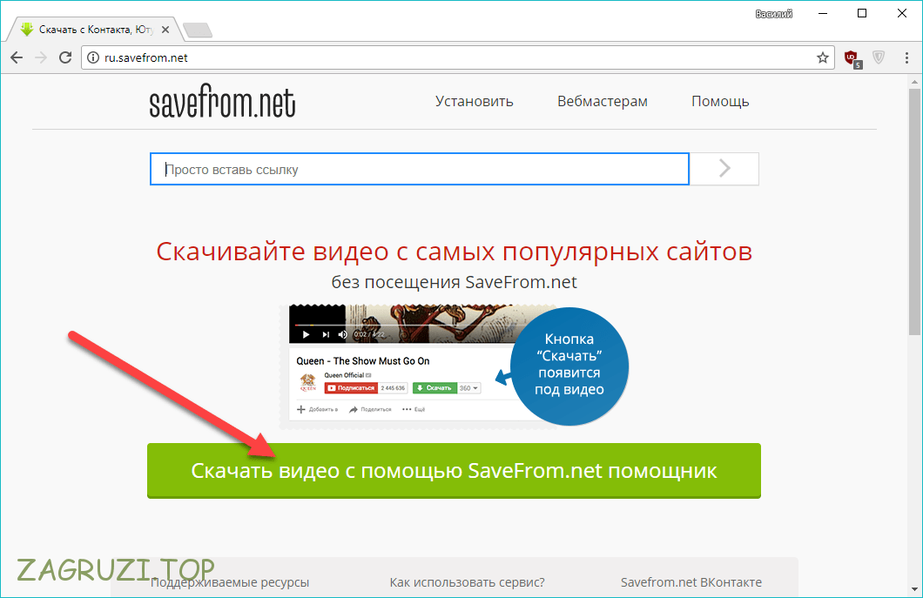Click next-track icon in video preview

coord(326,334)
